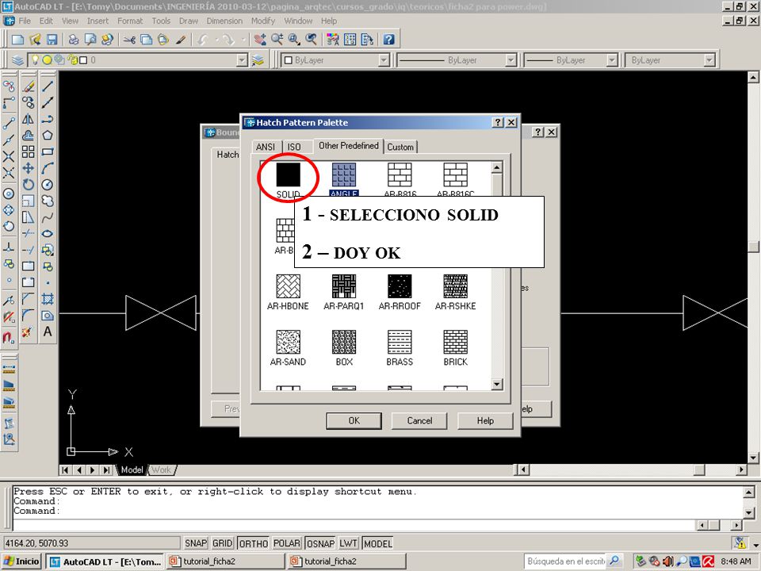
Task: Click Cancel in Hatch Pattern Palette
Action: (x=419, y=420)
